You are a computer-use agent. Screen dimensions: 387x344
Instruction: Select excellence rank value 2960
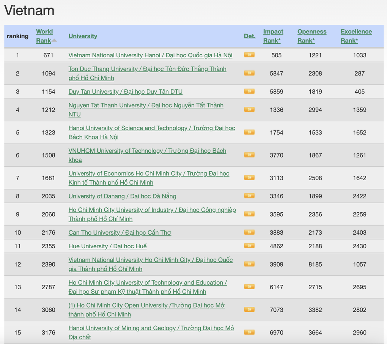coord(360,332)
